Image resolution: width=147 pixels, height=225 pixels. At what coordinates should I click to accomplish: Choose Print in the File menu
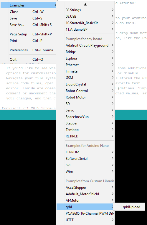coord(28,41)
